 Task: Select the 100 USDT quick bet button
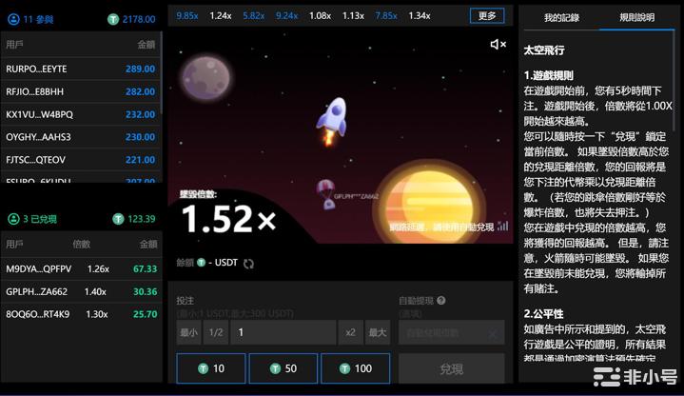tap(356, 368)
